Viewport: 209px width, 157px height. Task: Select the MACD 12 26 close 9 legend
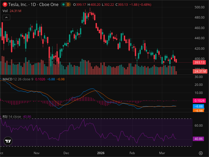(18, 79)
